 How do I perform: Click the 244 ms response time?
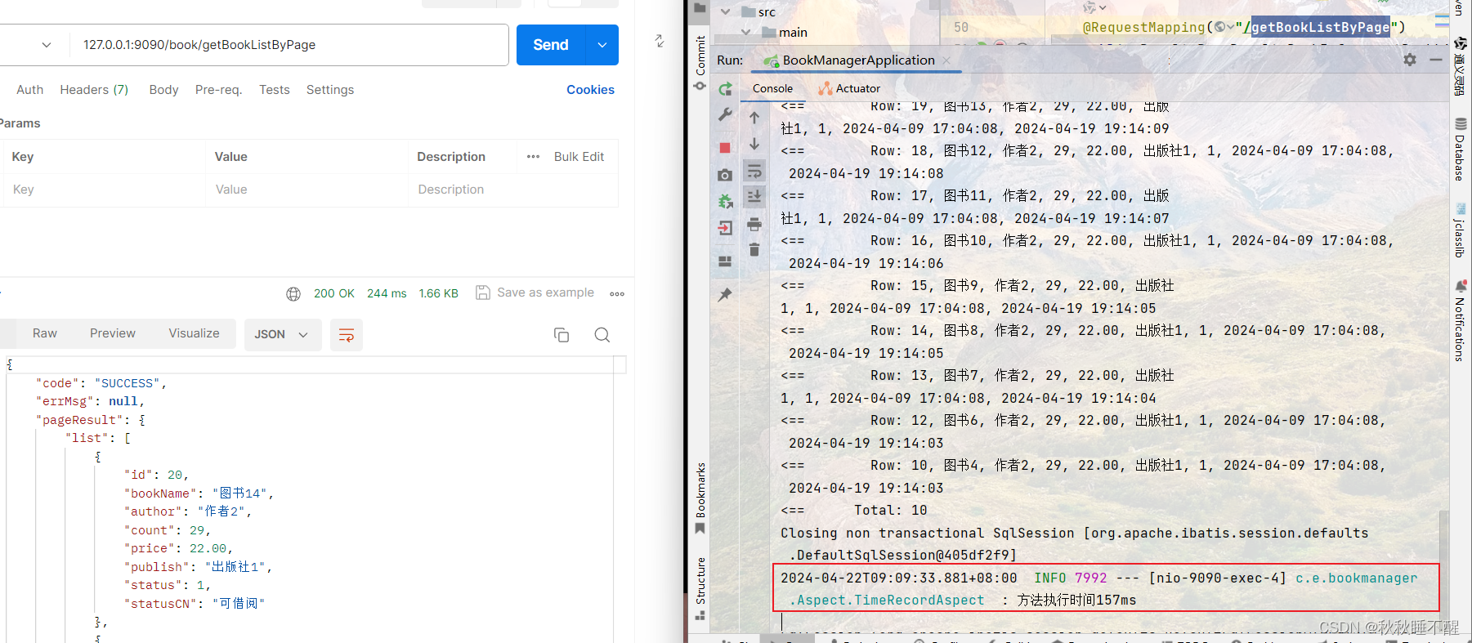pos(387,293)
